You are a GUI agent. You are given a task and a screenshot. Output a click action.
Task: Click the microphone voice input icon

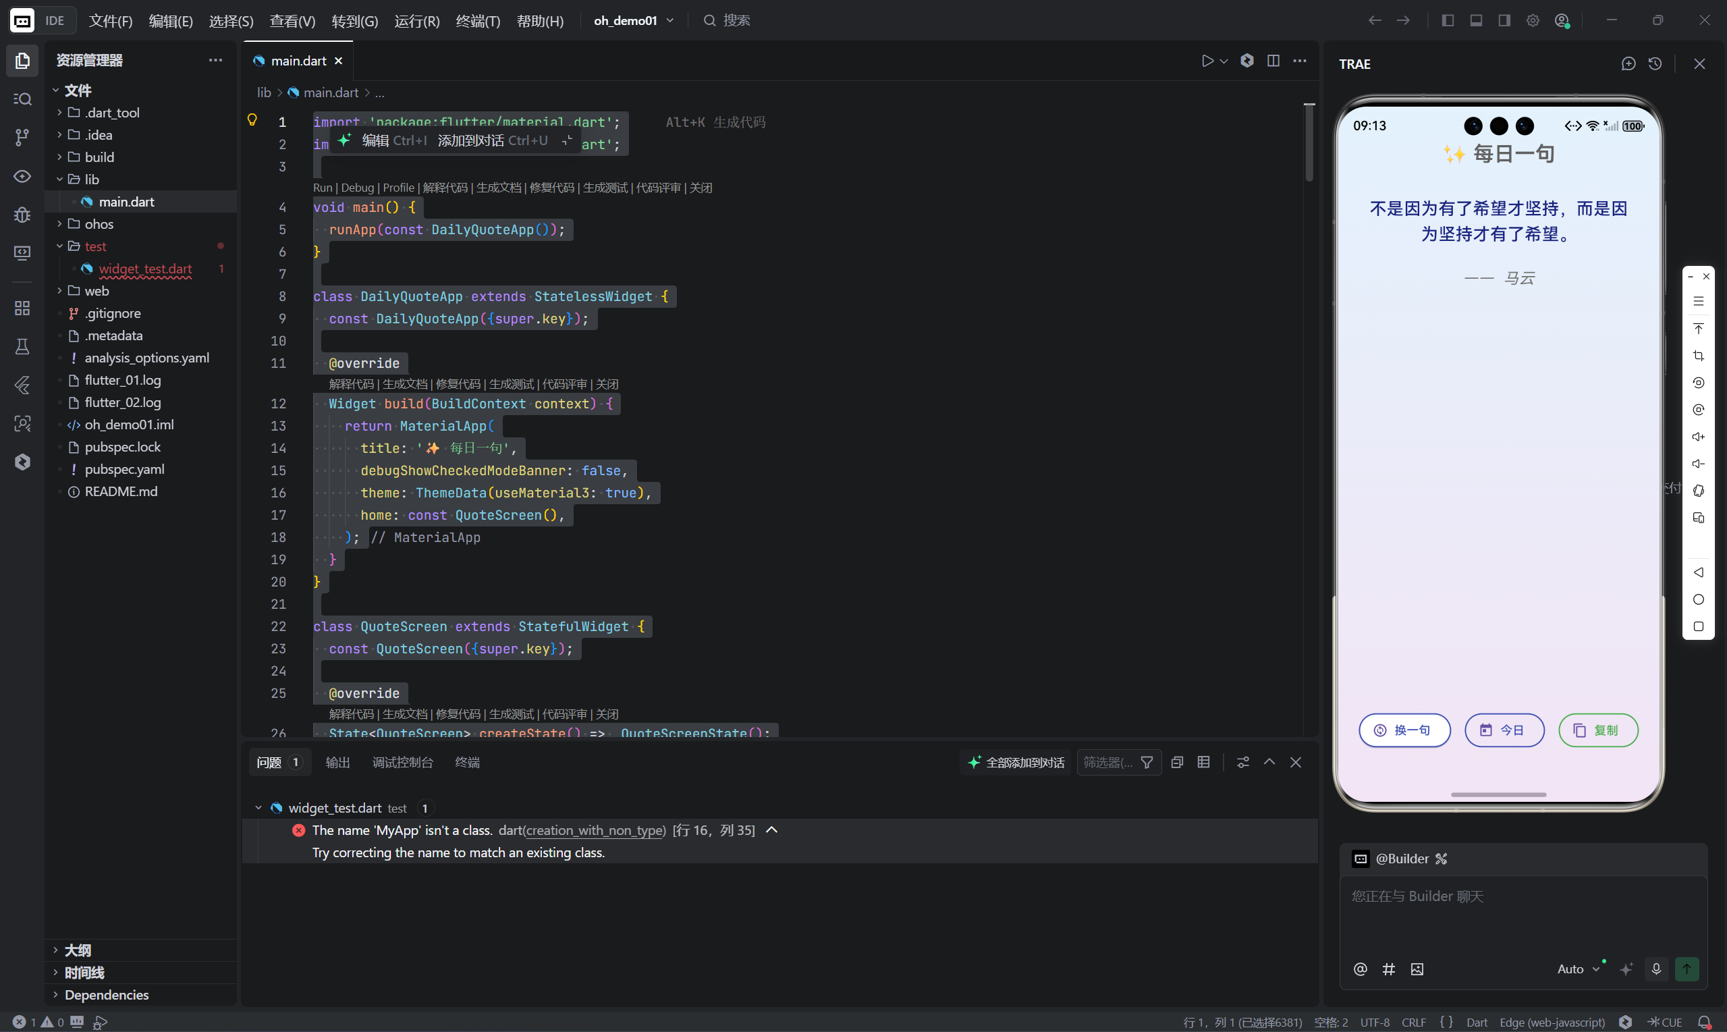point(1656,969)
